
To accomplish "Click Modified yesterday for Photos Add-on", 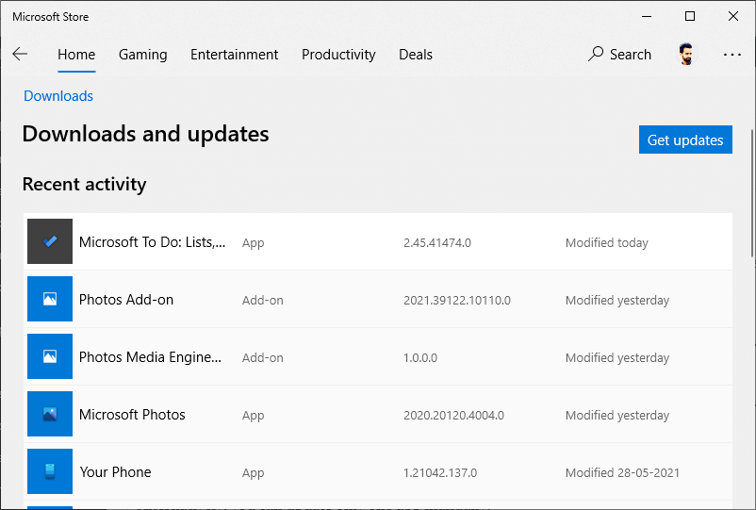I will click(x=617, y=301).
